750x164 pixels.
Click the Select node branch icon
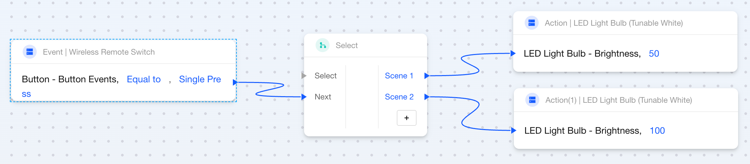coord(323,45)
